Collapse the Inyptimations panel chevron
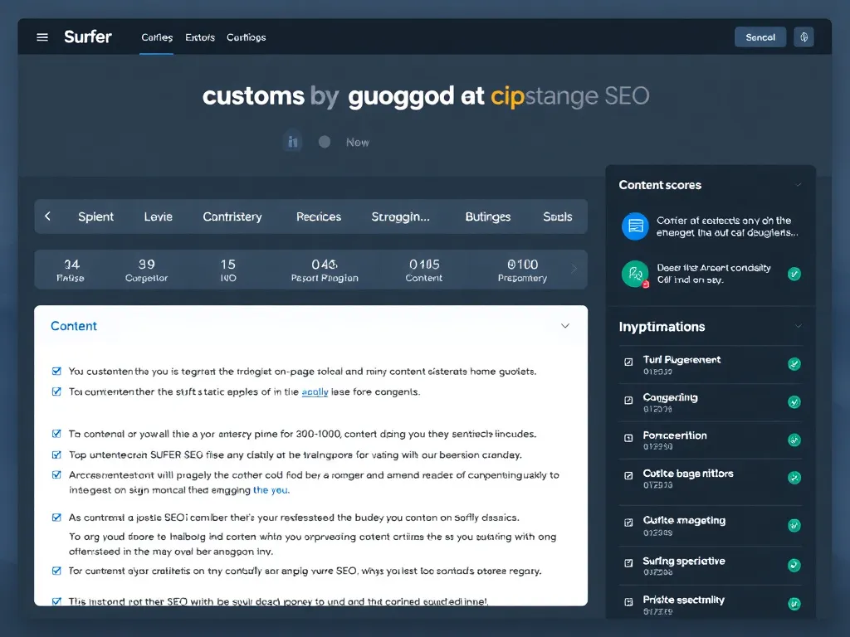The height and width of the screenshot is (637, 850). (x=798, y=327)
